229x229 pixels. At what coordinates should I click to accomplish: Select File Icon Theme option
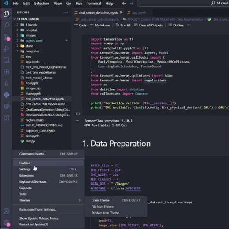point(116,207)
